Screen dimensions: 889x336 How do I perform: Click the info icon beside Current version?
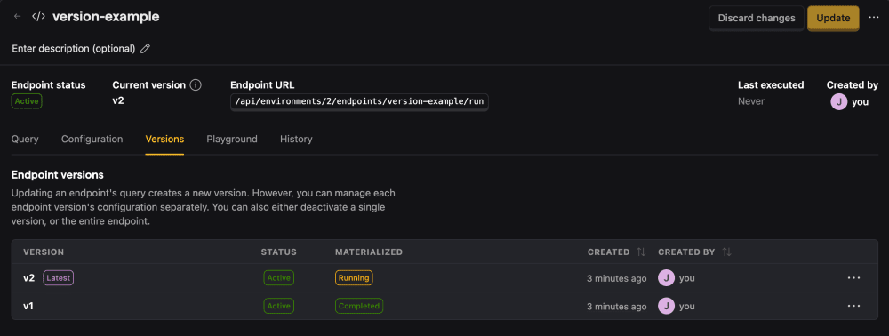coord(196,85)
